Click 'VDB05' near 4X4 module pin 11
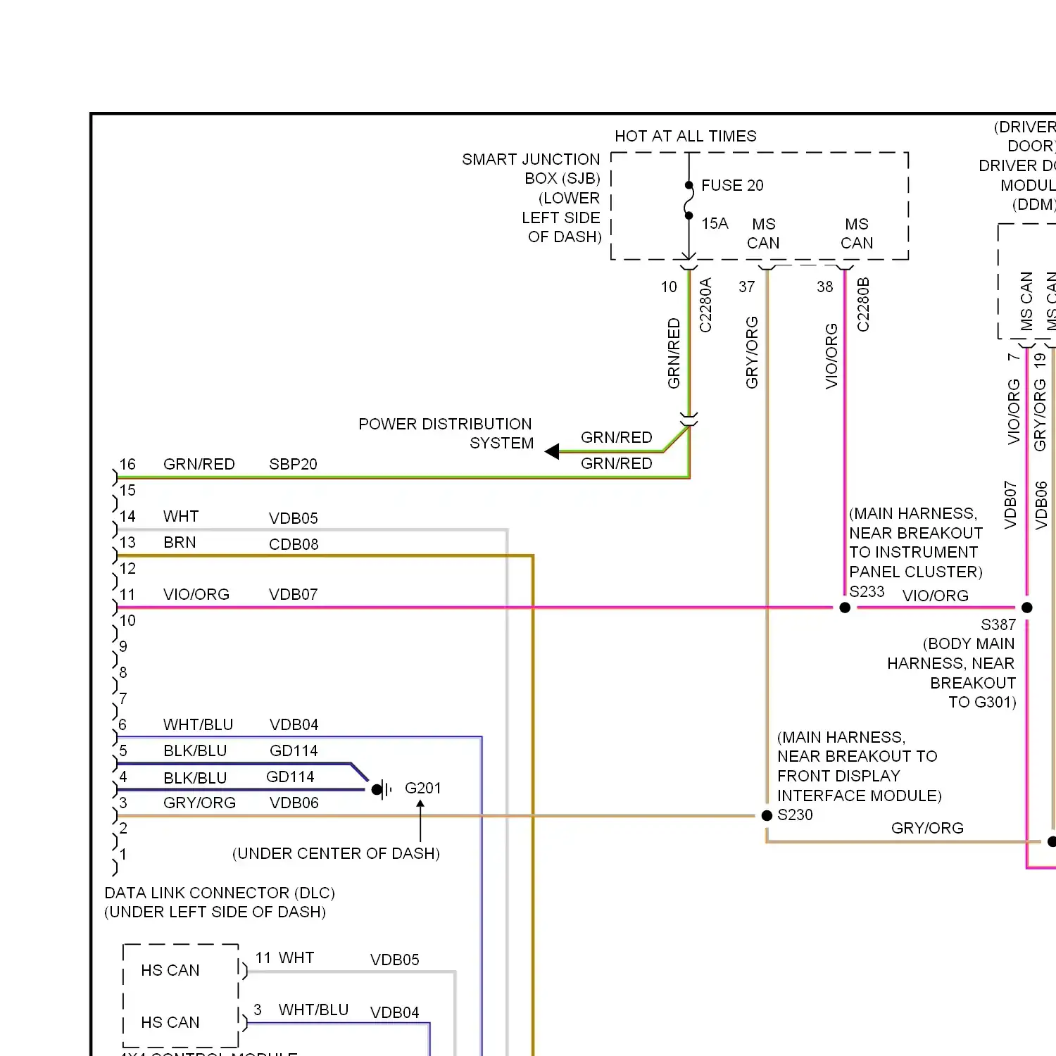 [x=395, y=960]
